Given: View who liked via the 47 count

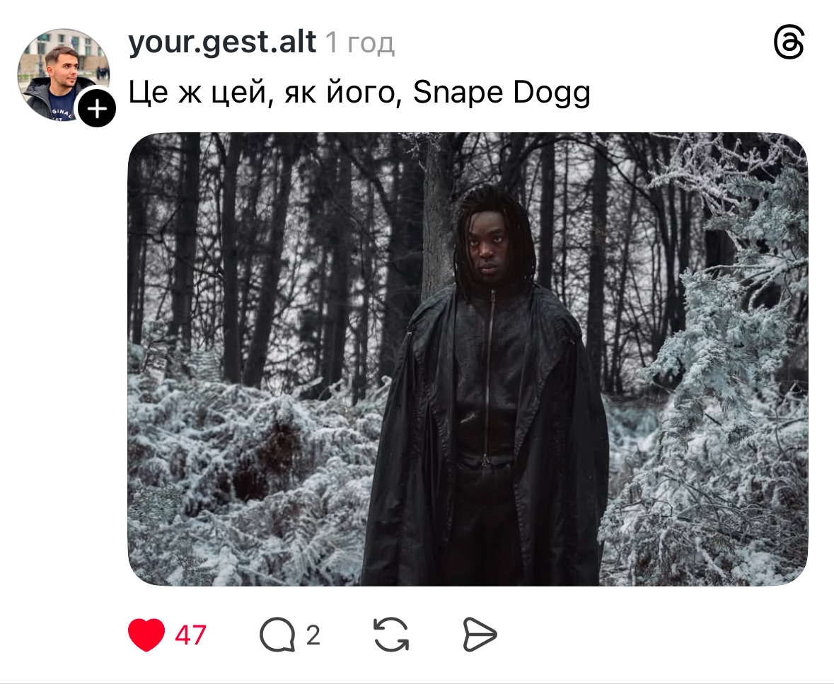Looking at the screenshot, I should pyautogui.click(x=190, y=635).
